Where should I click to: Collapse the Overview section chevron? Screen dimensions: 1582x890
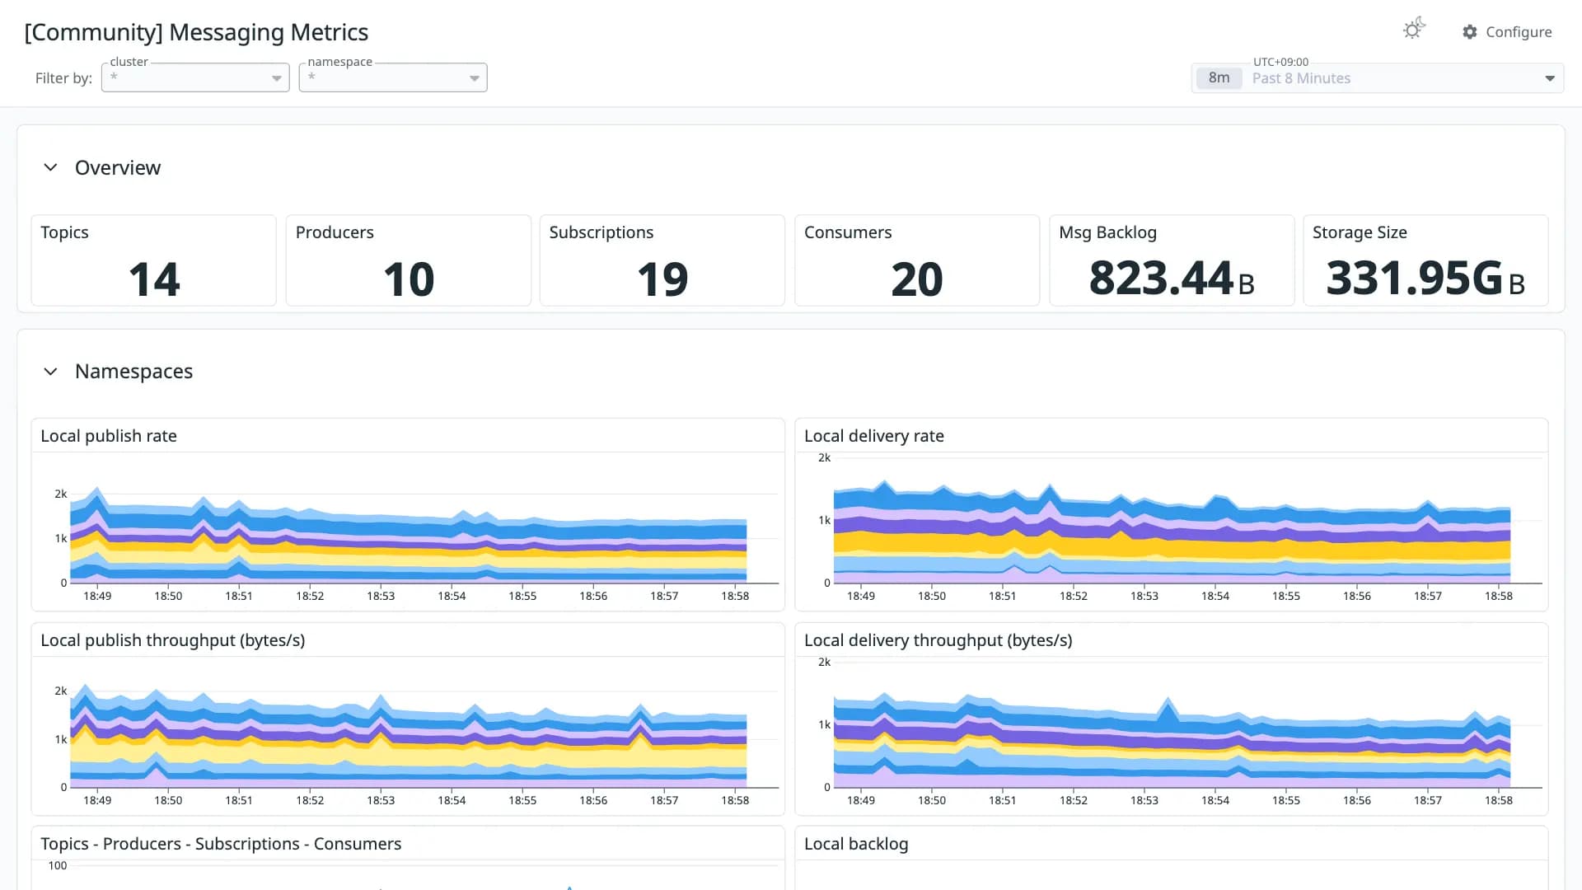tap(50, 167)
